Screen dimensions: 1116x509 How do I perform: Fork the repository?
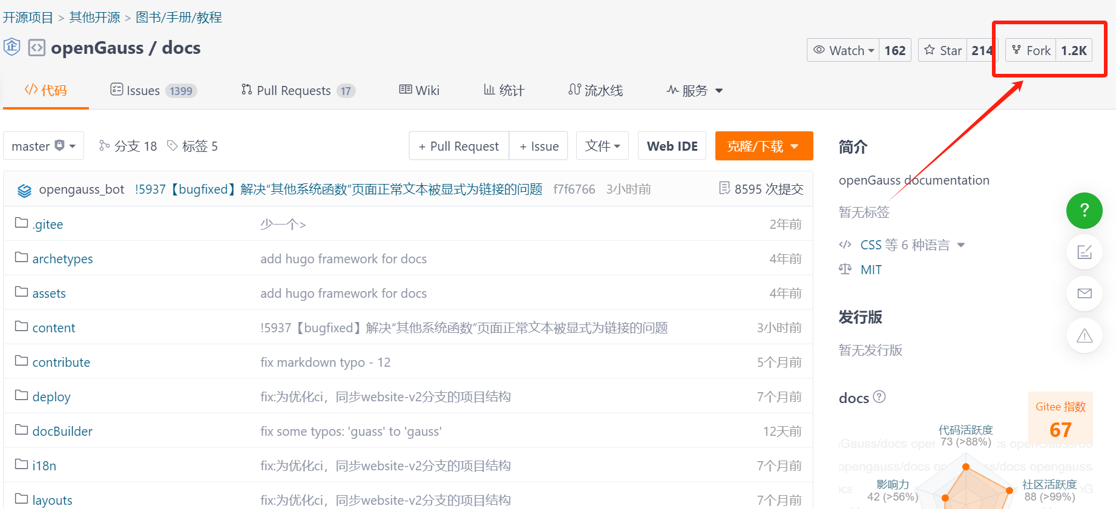click(1031, 50)
